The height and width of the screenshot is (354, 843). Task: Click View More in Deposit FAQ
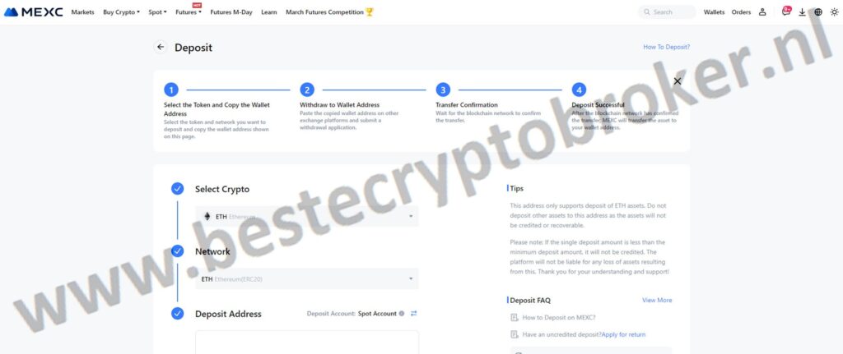click(657, 301)
